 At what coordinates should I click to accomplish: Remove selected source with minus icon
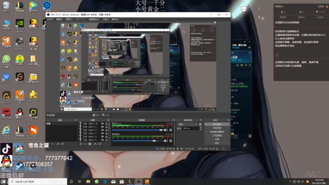(85, 144)
